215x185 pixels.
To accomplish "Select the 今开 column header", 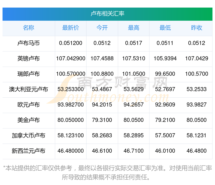I will (x=102, y=28).
